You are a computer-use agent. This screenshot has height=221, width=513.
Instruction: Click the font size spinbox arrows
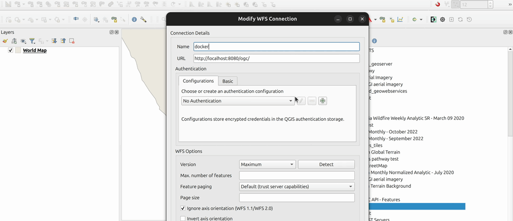coord(490,4)
